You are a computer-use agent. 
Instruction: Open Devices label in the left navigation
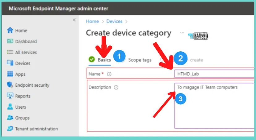click(x=23, y=63)
